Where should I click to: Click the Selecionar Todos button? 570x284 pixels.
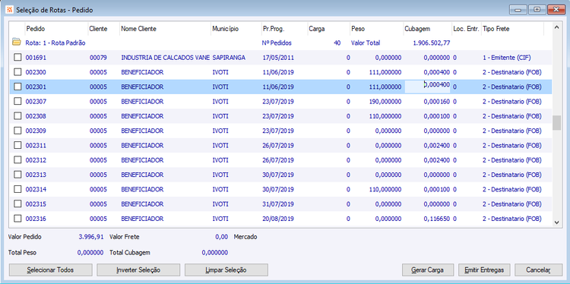(x=50, y=270)
